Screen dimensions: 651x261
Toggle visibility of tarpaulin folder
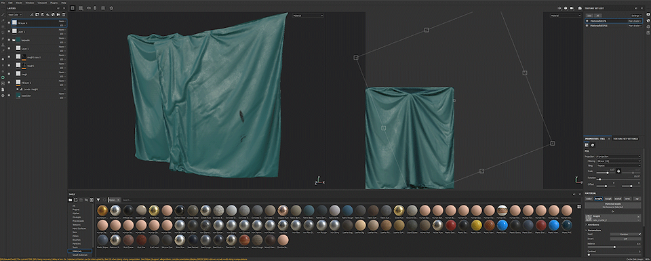coord(9,40)
